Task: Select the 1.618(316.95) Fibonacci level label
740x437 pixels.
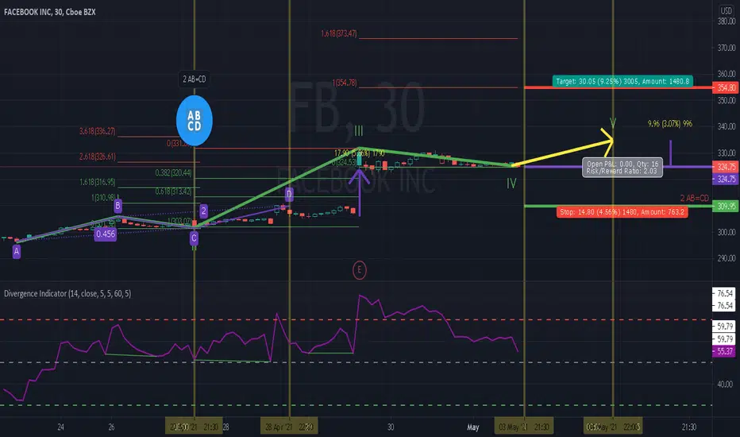Action: 97,182
